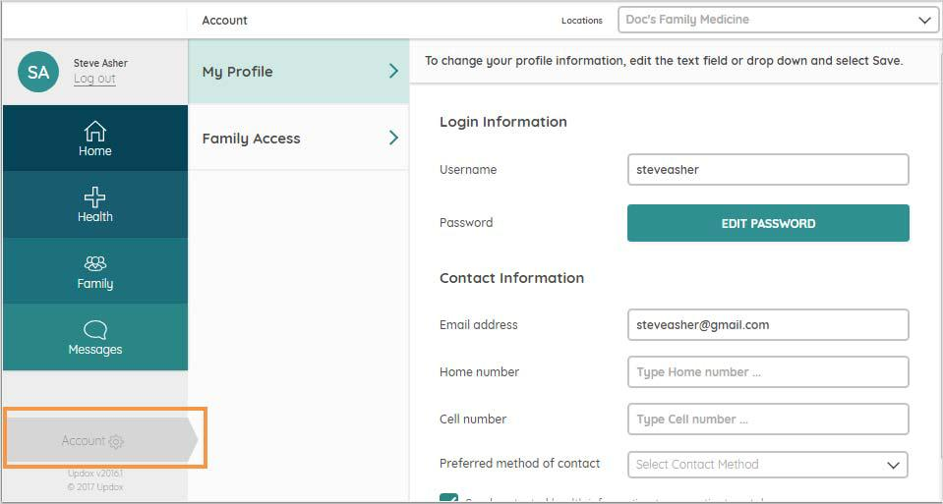This screenshot has height=504, width=943.
Task: Click the Contact Information heading
Action: pyautogui.click(x=511, y=278)
